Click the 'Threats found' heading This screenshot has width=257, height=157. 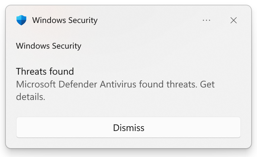45,72
